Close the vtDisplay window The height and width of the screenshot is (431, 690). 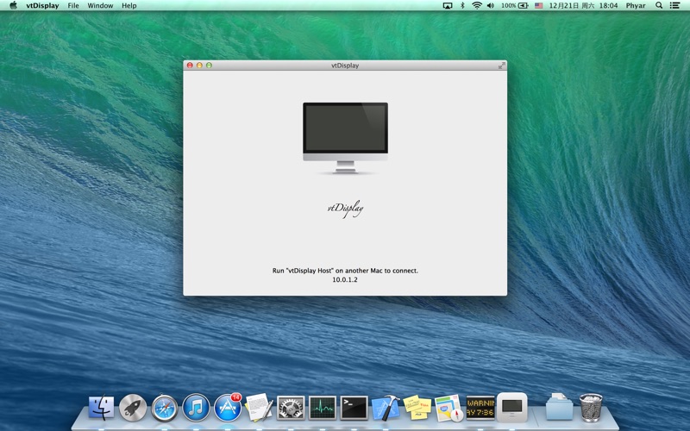190,66
